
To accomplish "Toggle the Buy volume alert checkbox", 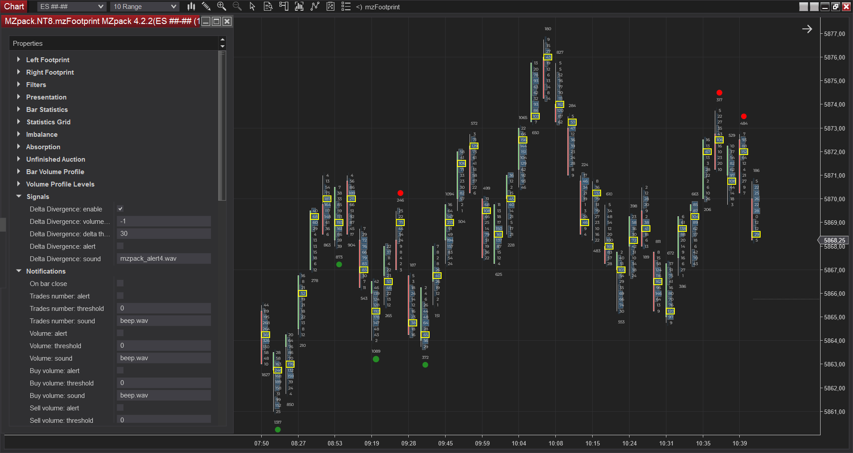I will [x=120, y=370].
